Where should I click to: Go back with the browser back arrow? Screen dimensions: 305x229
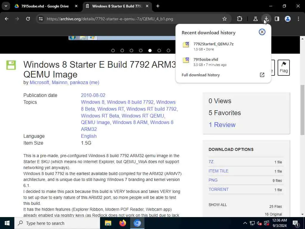coord(7,19)
